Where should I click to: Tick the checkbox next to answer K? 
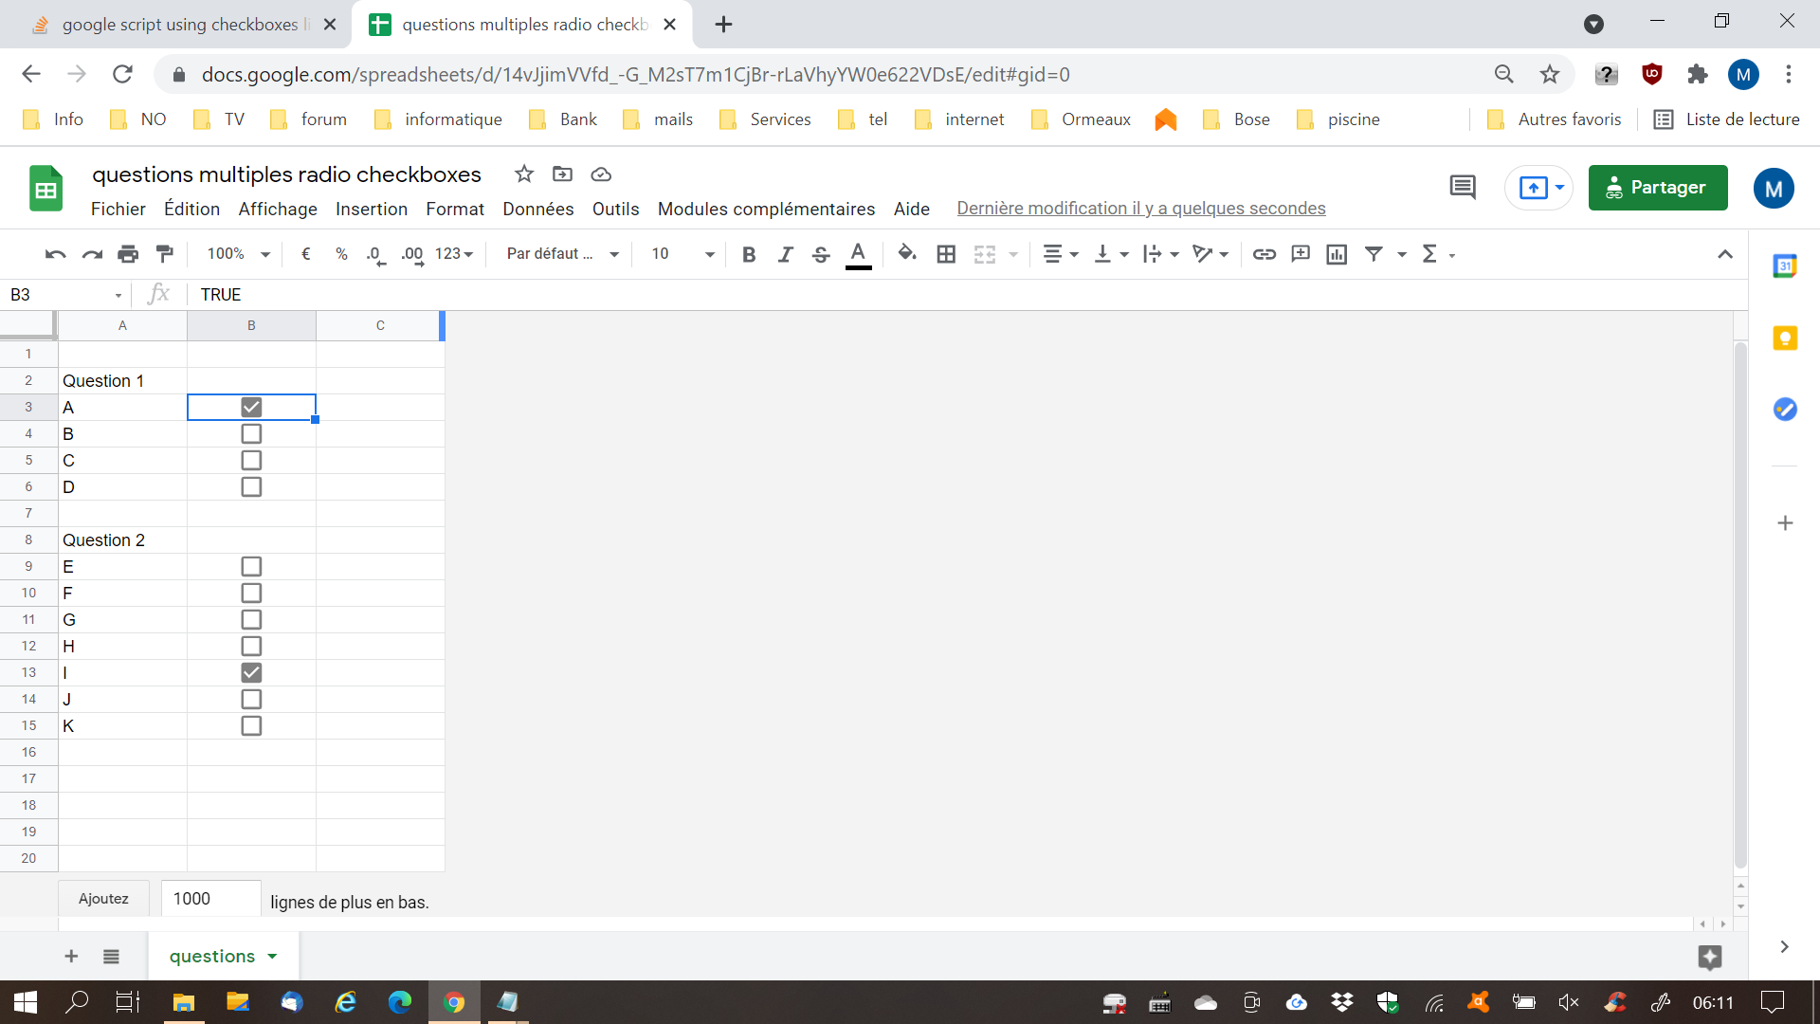pos(251,725)
